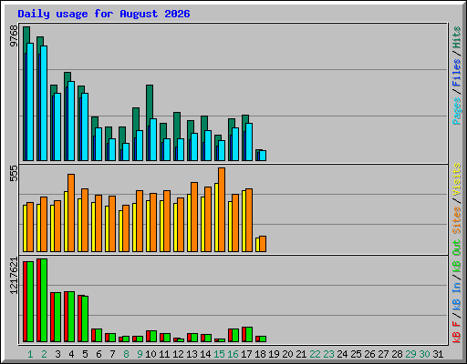Screen dimensions: 467x364
Task: Click the dark green hits bar for day 1
Action: coord(26,35)
